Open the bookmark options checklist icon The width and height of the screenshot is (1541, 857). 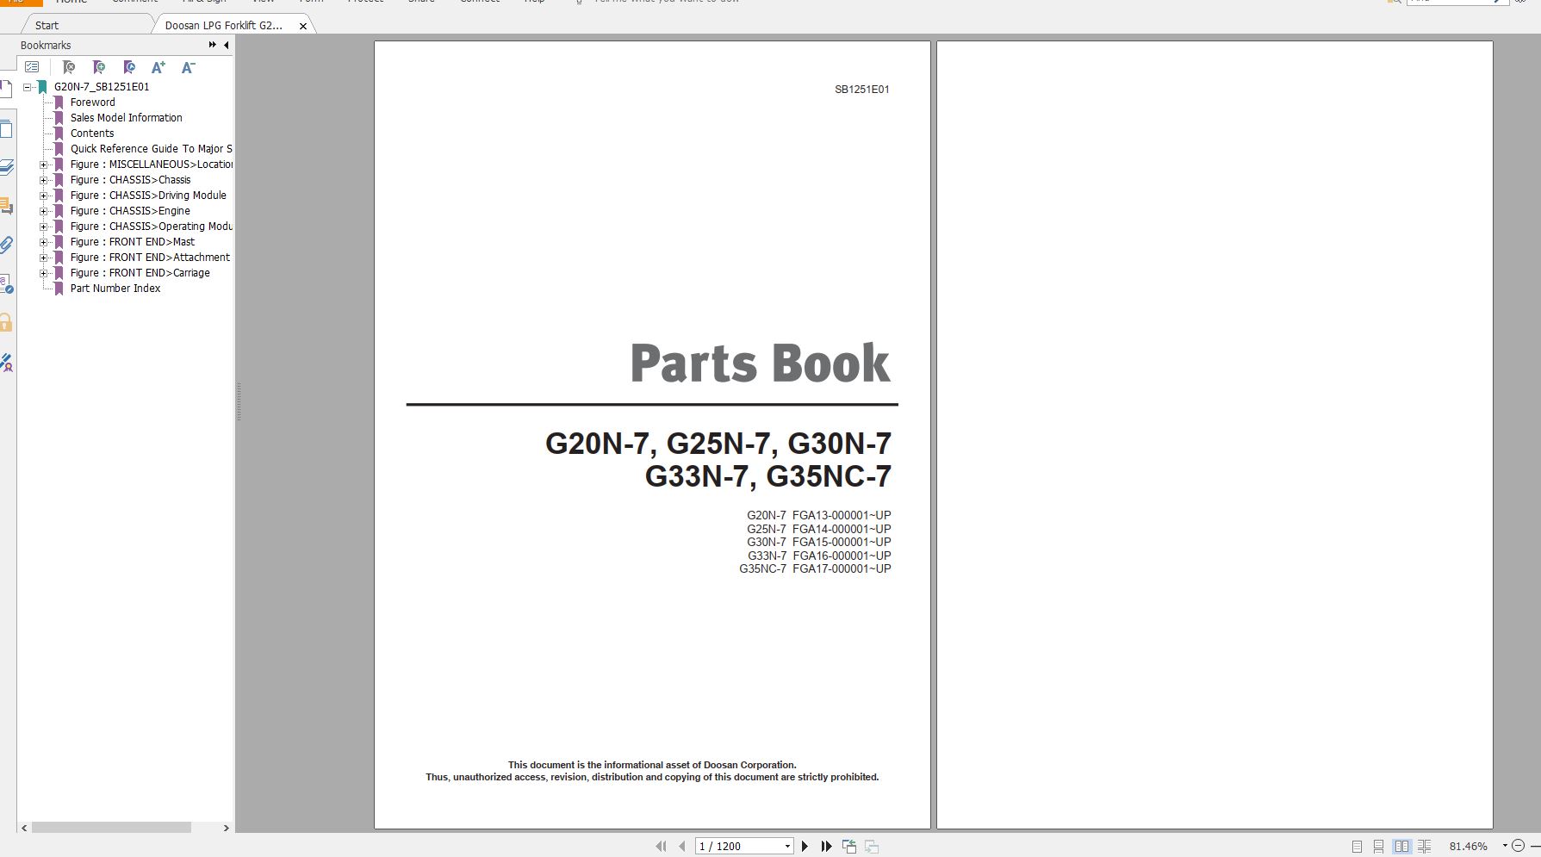point(32,67)
